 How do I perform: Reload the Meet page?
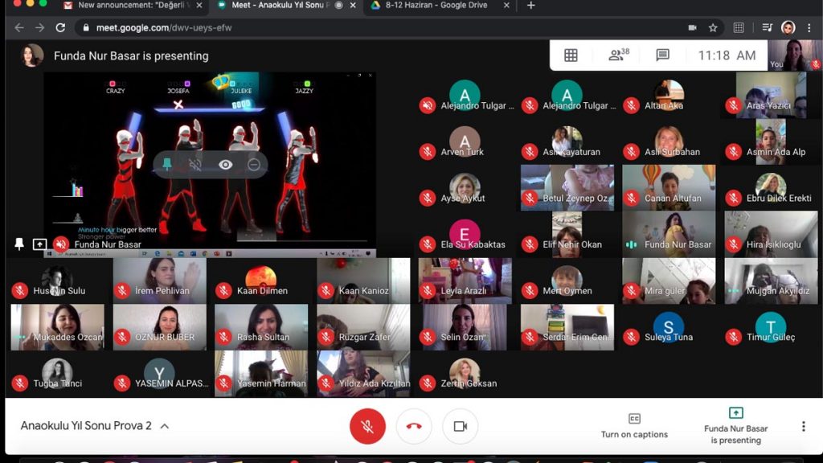(x=60, y=28)
